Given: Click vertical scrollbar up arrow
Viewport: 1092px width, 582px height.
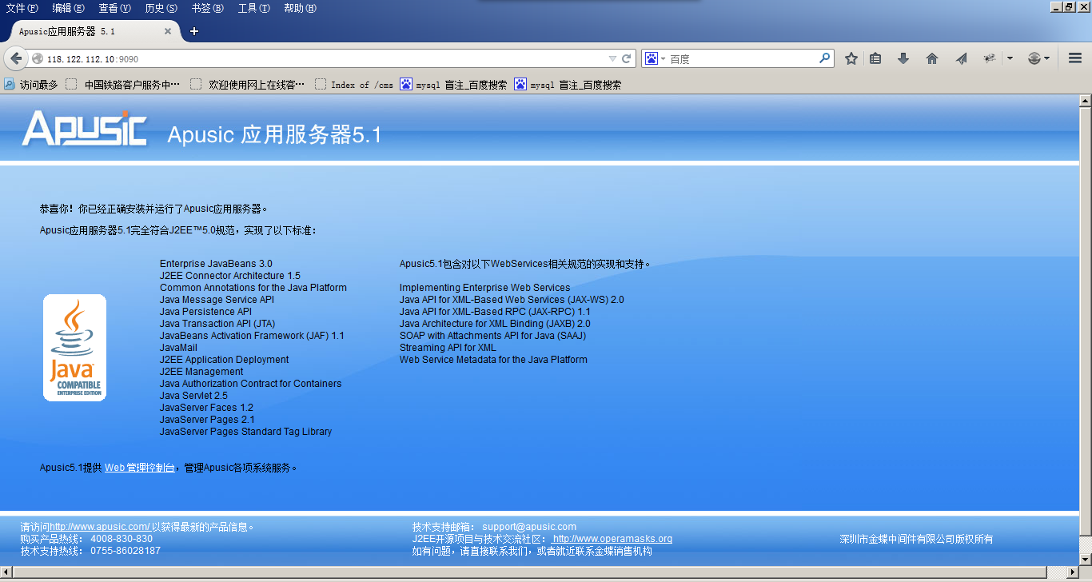Looking at the screenshot, I should pos(1085,102).
